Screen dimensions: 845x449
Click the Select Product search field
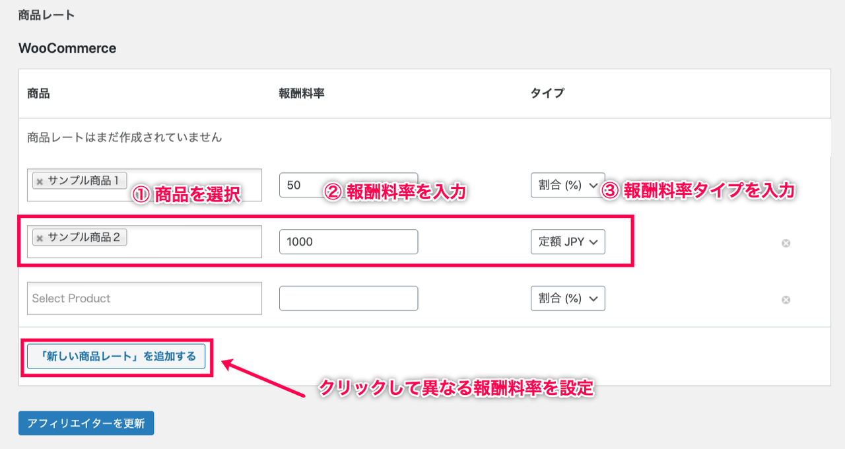[145, 298]
